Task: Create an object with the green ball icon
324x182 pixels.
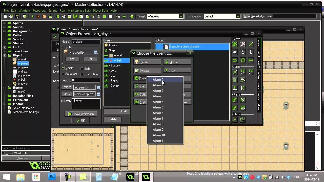Action: click(x=105, y=16)
